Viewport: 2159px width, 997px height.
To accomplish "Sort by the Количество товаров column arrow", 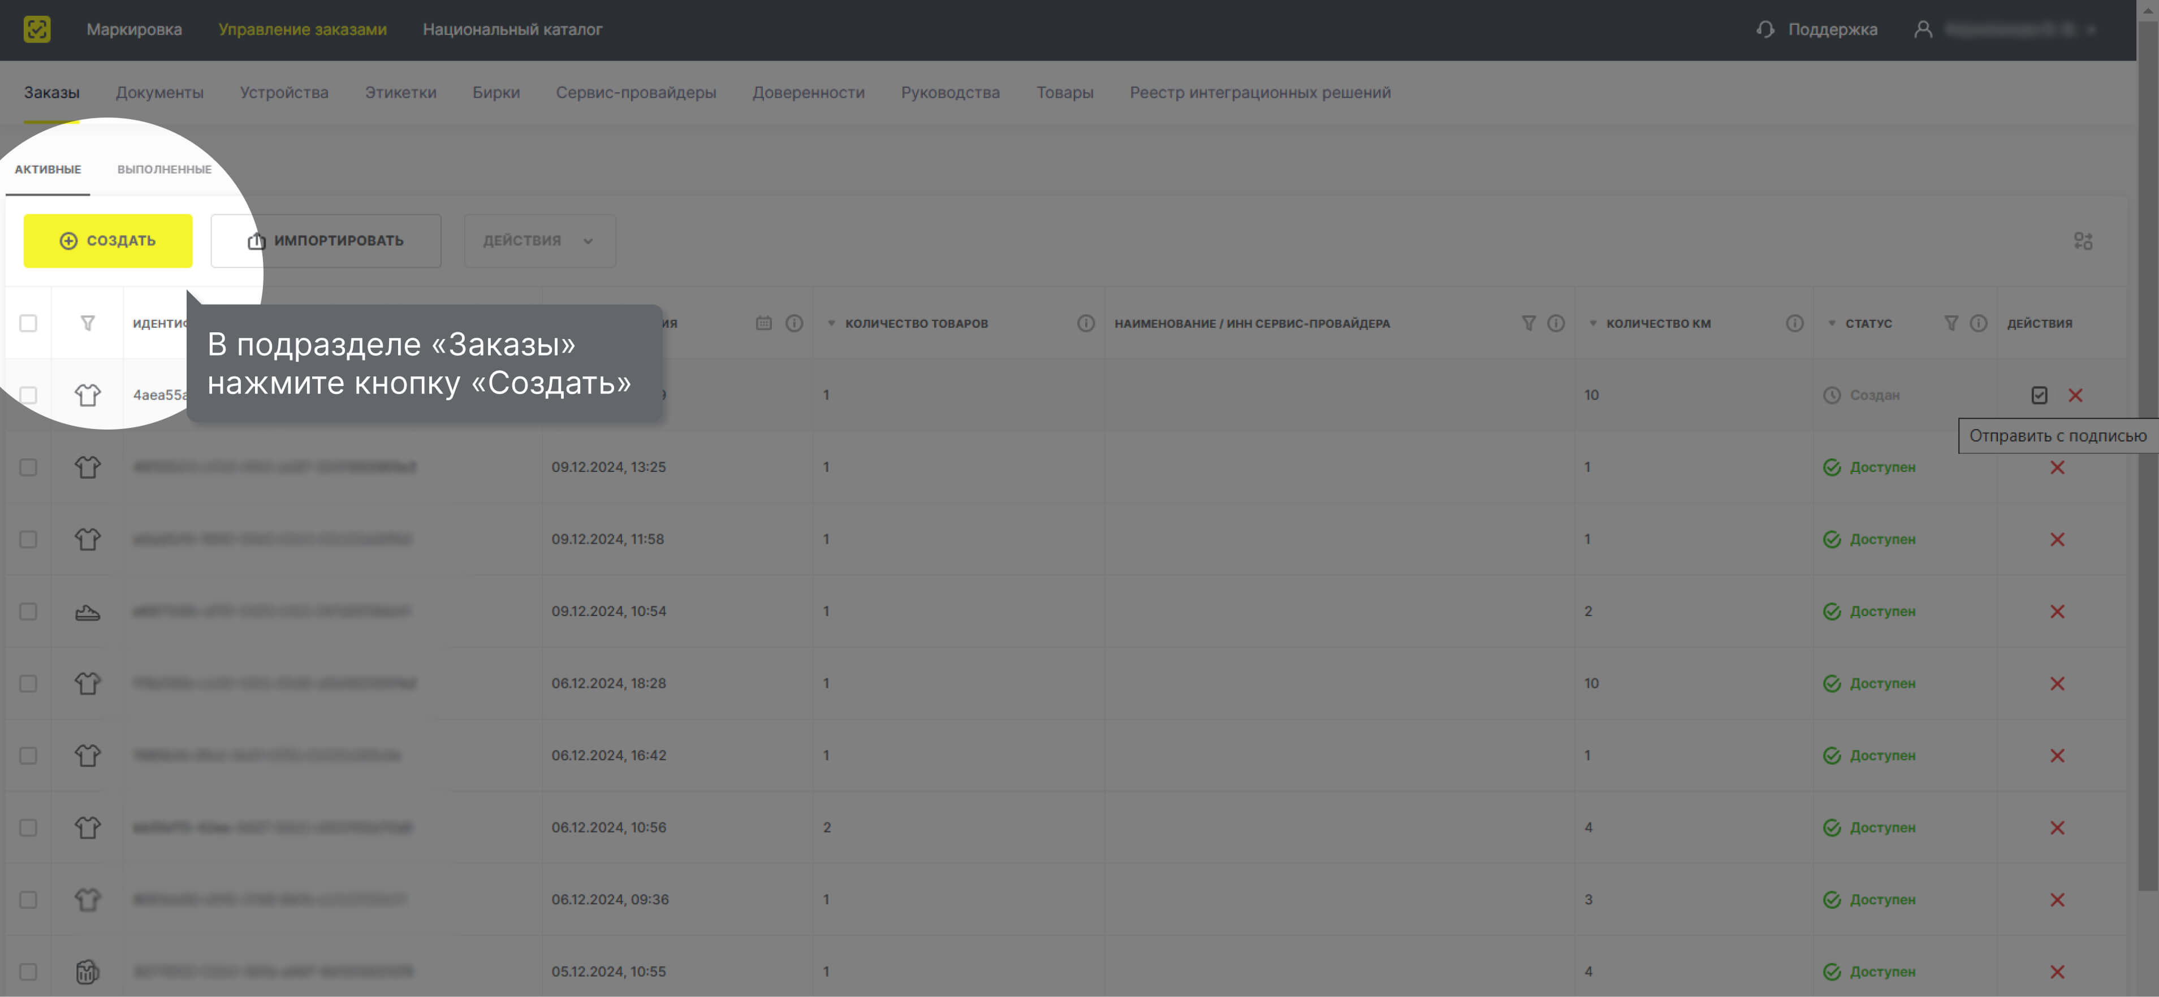I will click(831, 323).
